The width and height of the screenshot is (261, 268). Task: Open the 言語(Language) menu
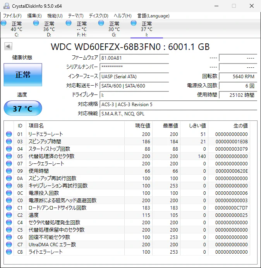tap(153, 16)
